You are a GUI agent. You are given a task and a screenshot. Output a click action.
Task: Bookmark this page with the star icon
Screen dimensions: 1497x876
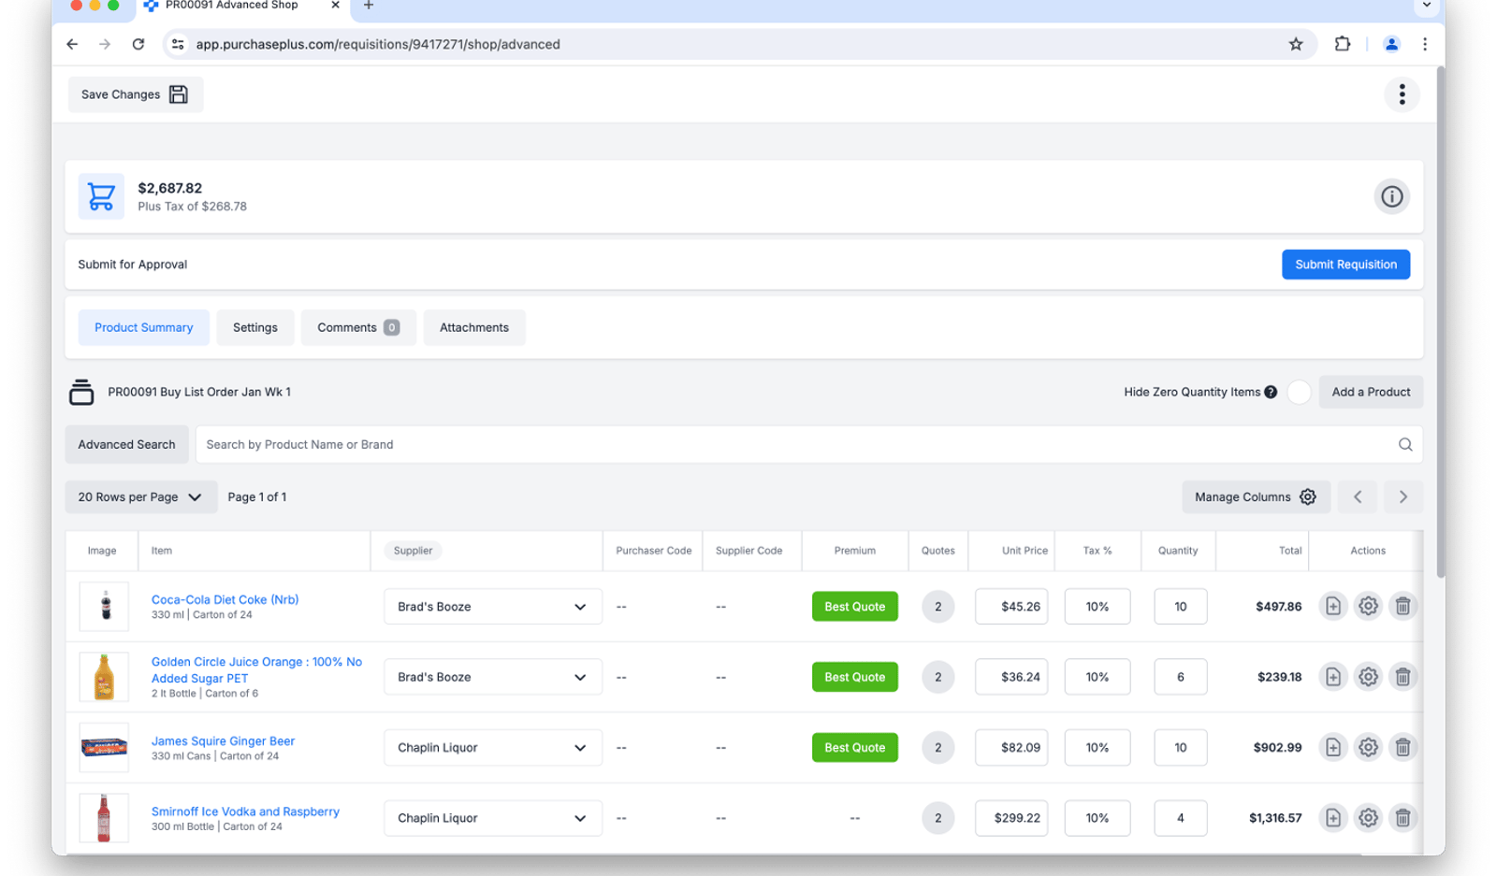[x=1296, y=44]
